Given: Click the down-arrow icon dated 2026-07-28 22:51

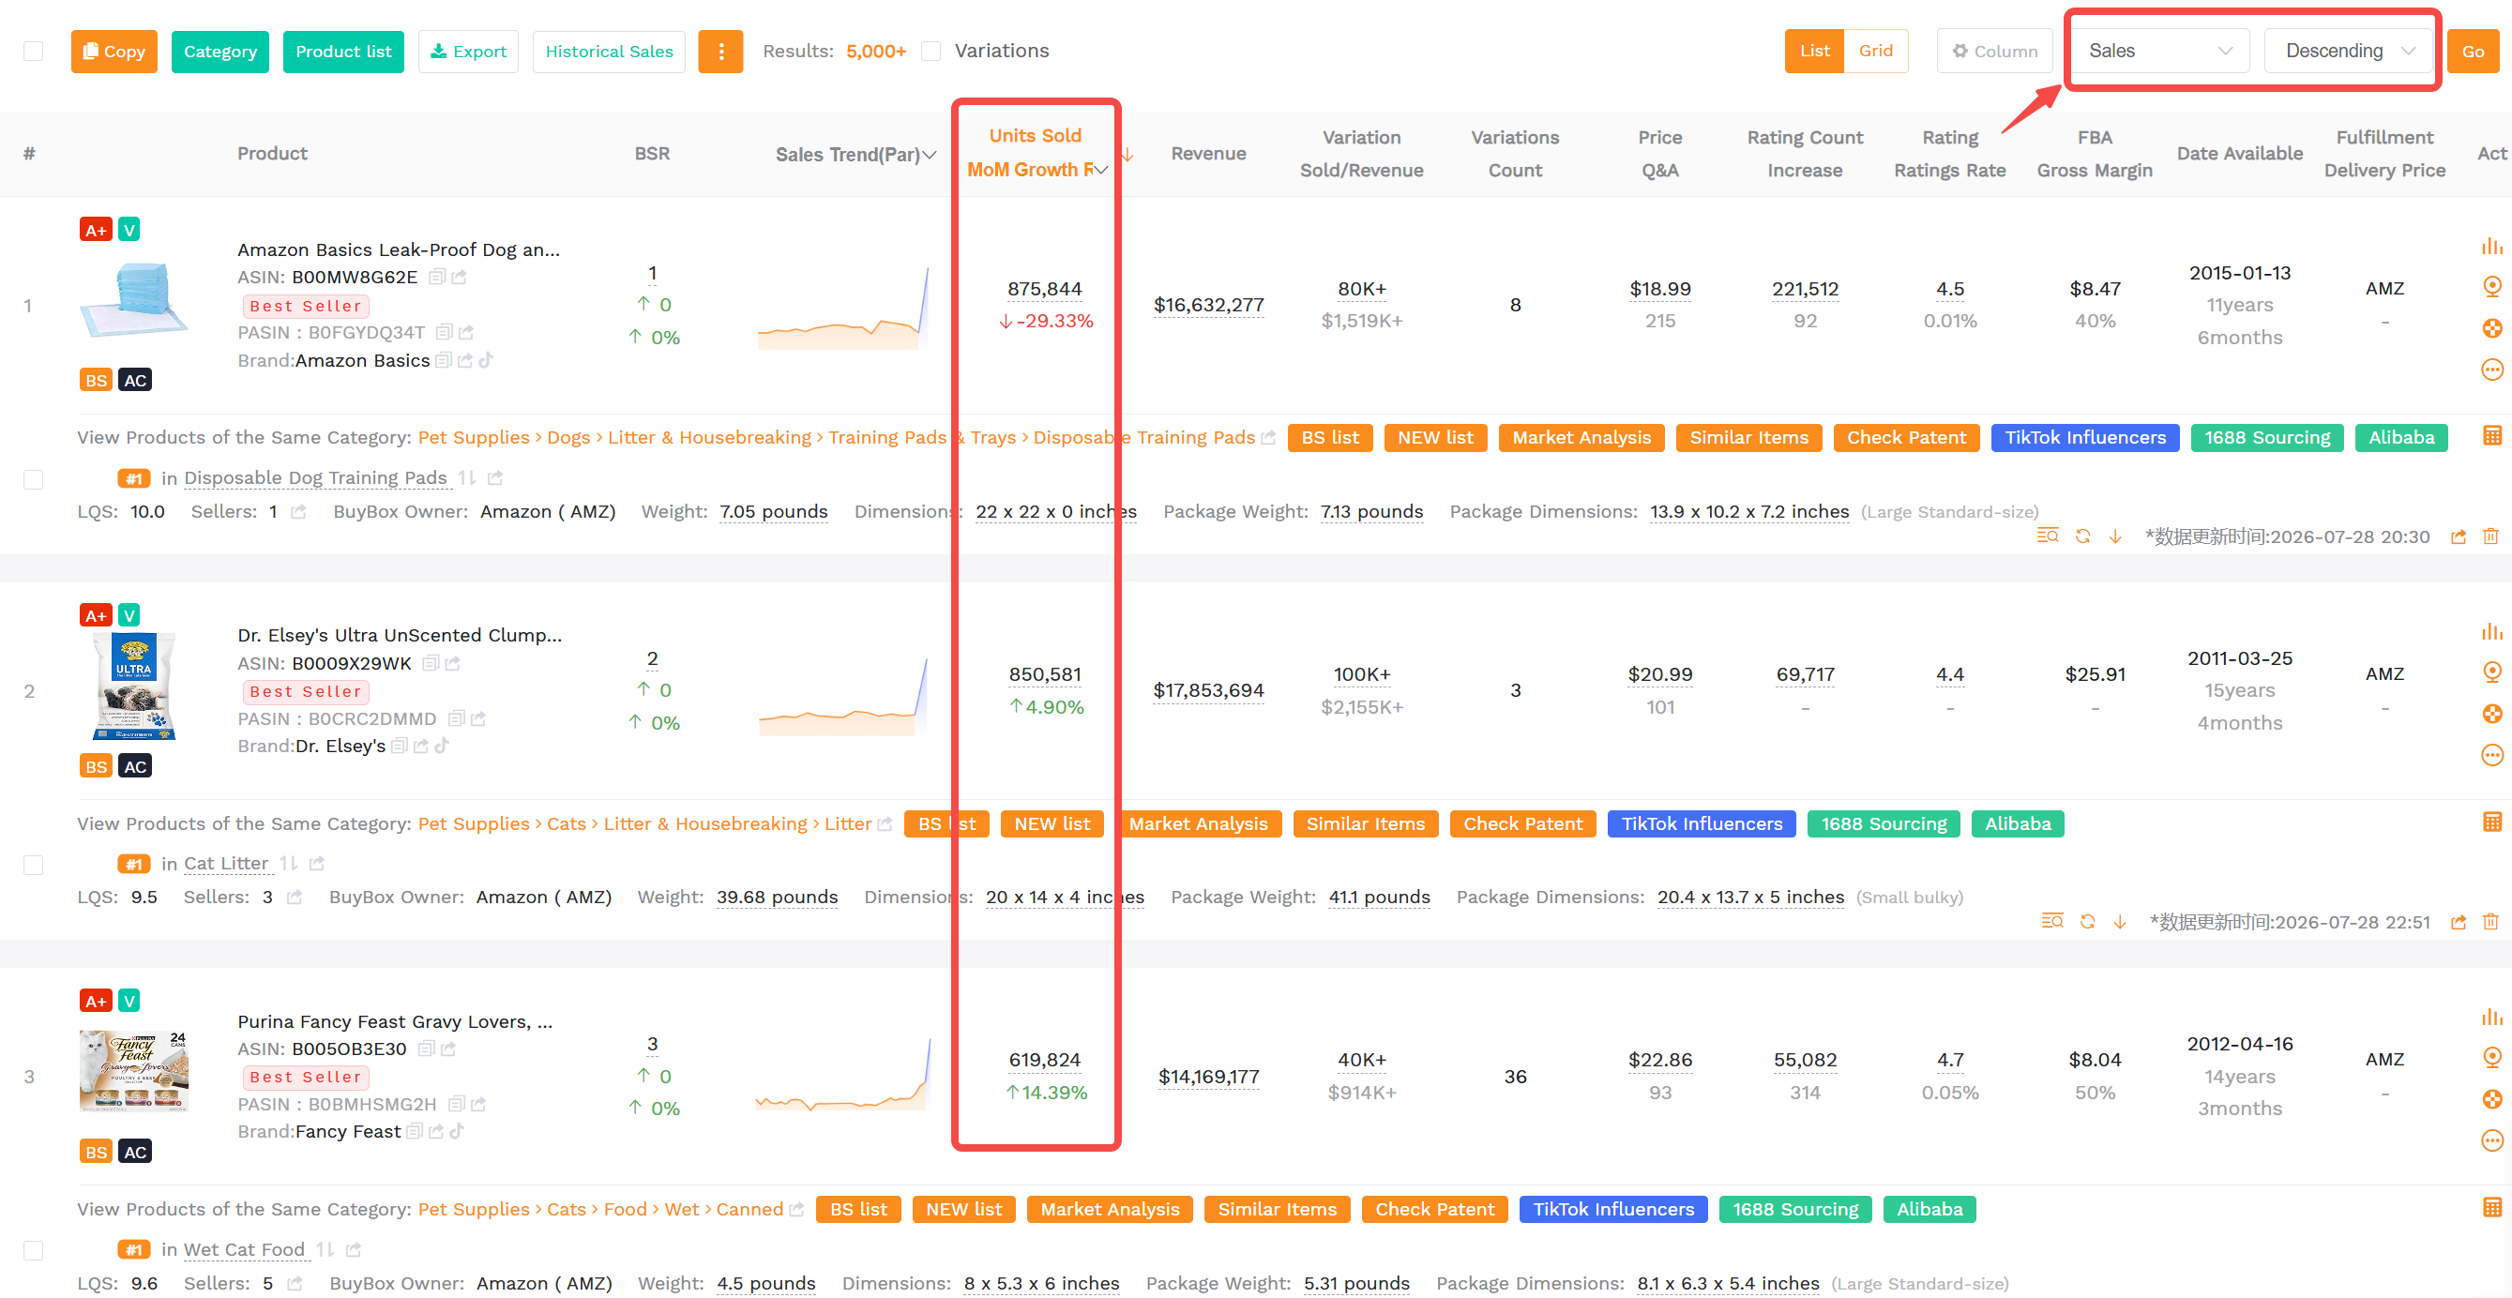Looking at the screenshot, I should pyautogui.click(x=2119, y=922).
